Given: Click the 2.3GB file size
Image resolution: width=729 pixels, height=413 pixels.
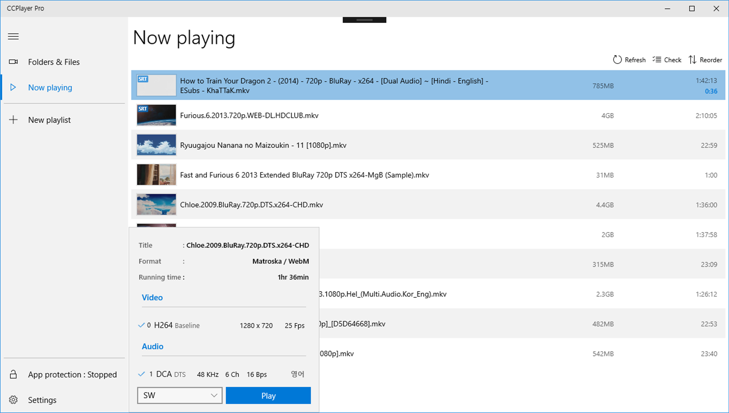Looking at the screenshot, I should point(605,294).
